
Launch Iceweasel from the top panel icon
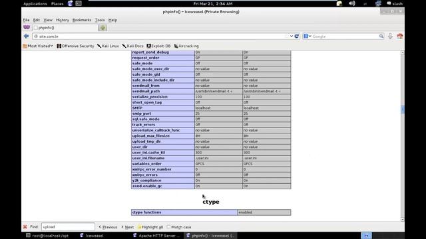pos(70,3)
